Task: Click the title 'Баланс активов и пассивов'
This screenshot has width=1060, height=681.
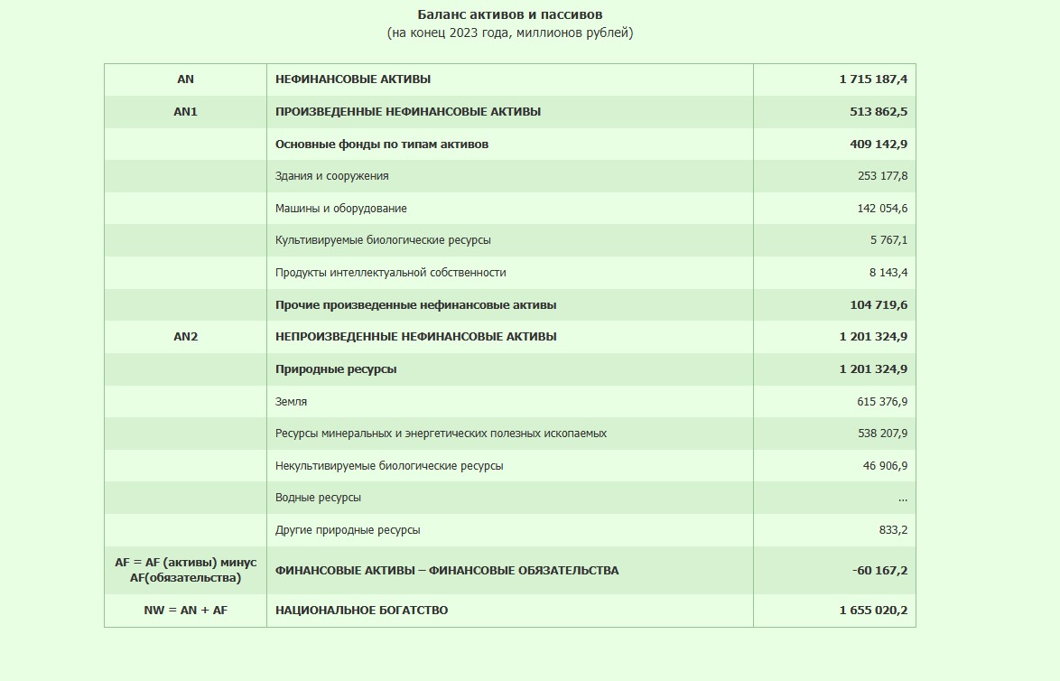Action: coord(510,14)
